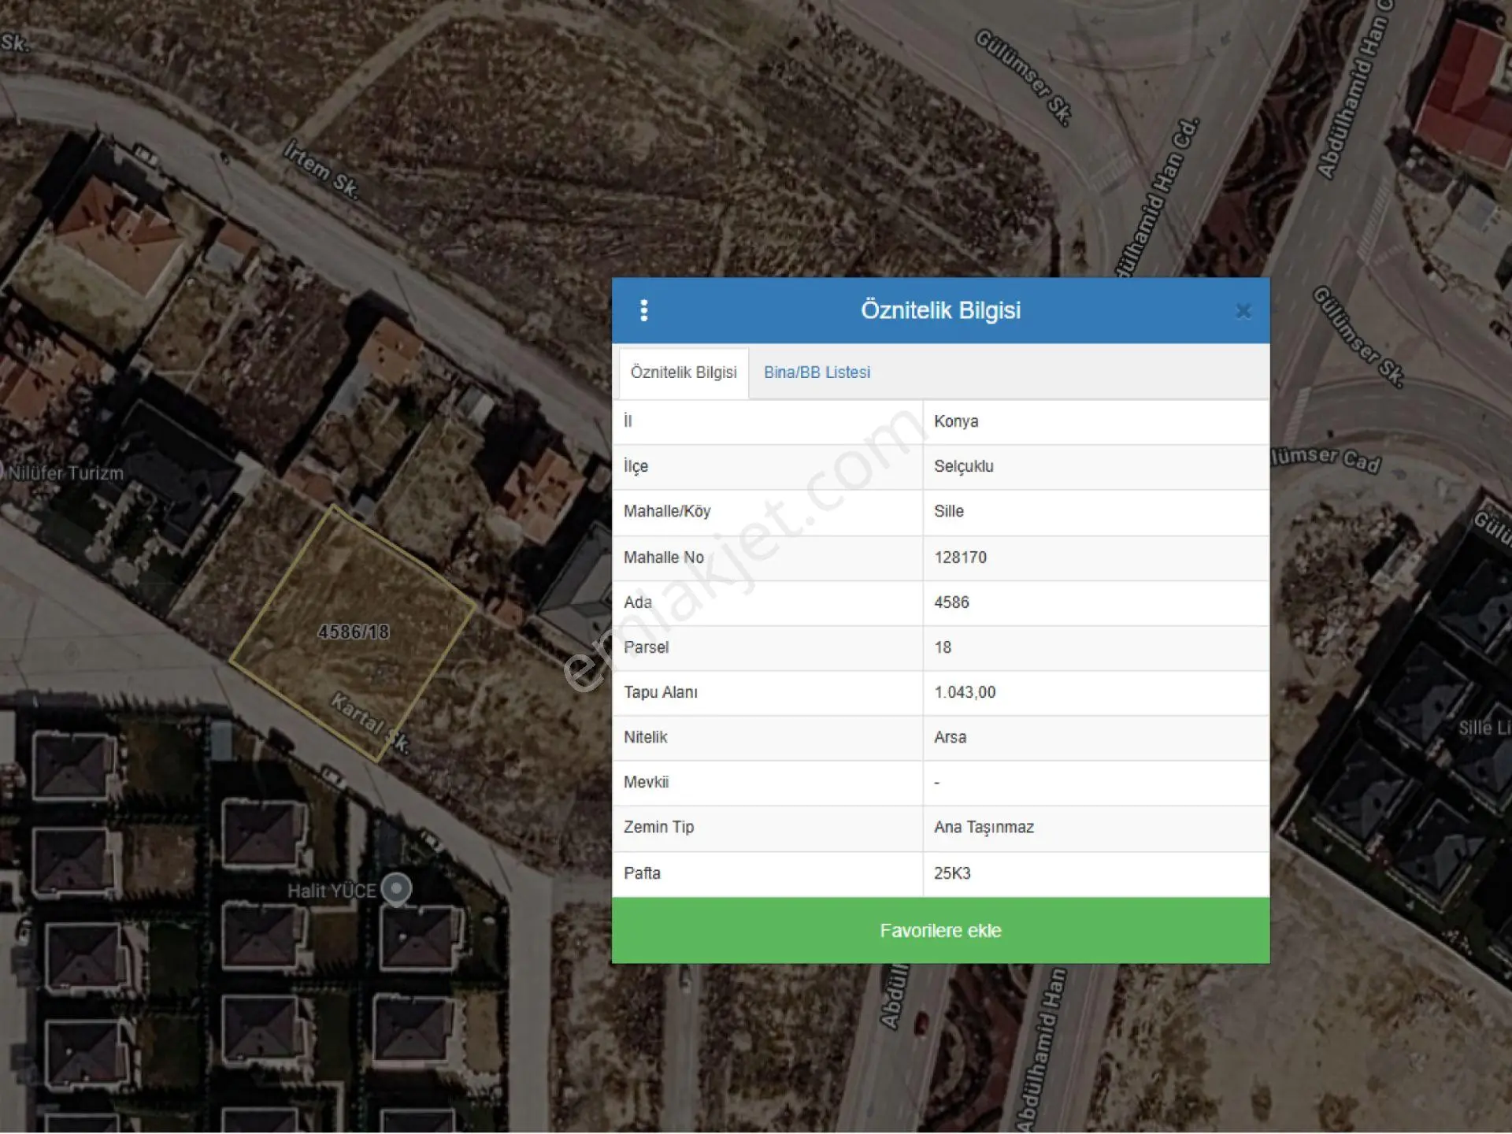Image resolution: width=1512 pixels, height=1134 pixels.
Task: Select the Öznitelik Bilgisi tab
Action: [x=684, y=372]
